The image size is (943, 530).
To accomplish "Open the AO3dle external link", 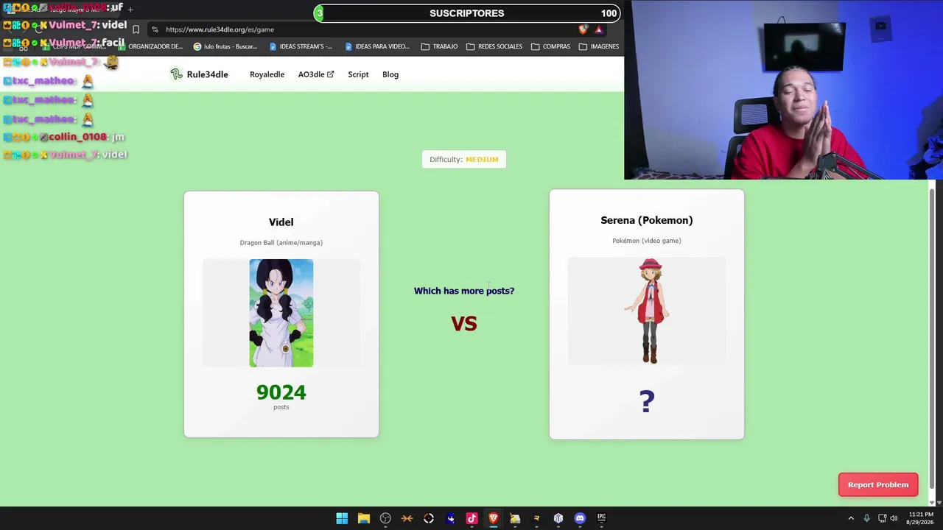I will 316,74.
